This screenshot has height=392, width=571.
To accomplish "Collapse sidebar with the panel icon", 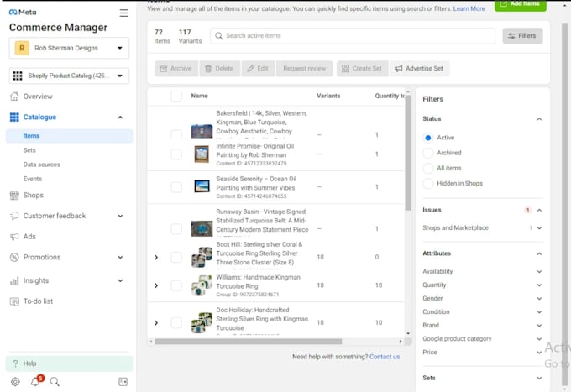I will tap(123, 381).
